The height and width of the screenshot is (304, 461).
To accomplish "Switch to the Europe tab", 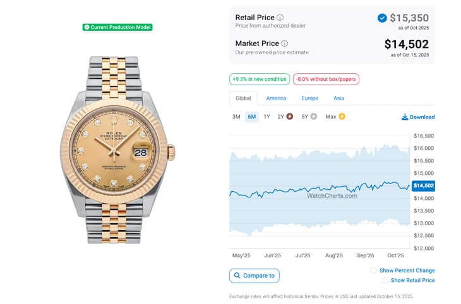I will (x=309, y=98).
